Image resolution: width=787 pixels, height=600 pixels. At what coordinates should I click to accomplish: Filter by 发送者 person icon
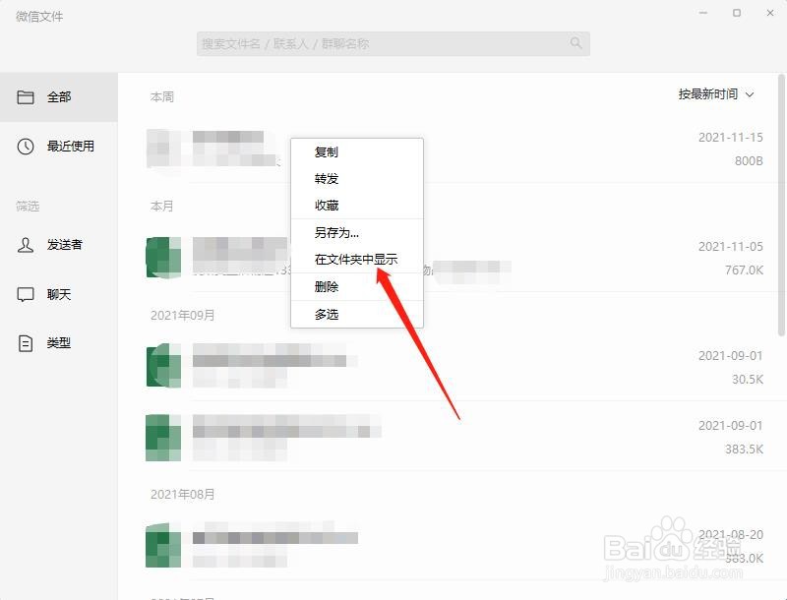[26, 245]
